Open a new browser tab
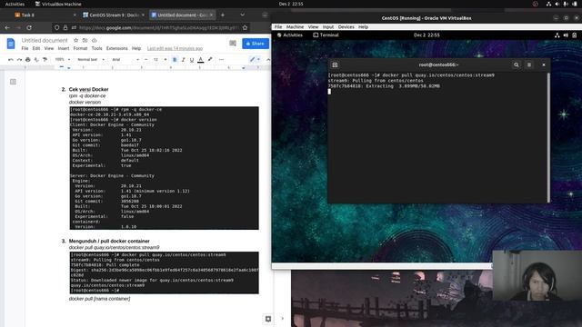 (x=222, y=15)
